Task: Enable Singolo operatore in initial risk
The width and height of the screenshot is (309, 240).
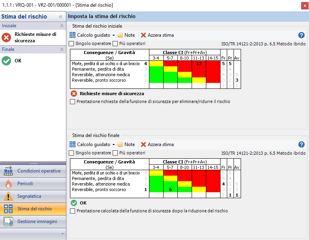Action: pos(72,43)
